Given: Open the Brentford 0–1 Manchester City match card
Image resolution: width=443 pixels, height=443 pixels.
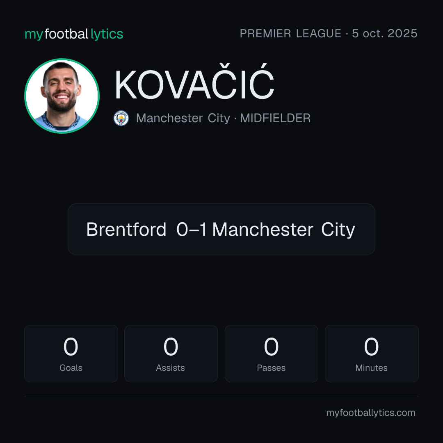Looking at the screenshot, I should click(x=221, y=229).
